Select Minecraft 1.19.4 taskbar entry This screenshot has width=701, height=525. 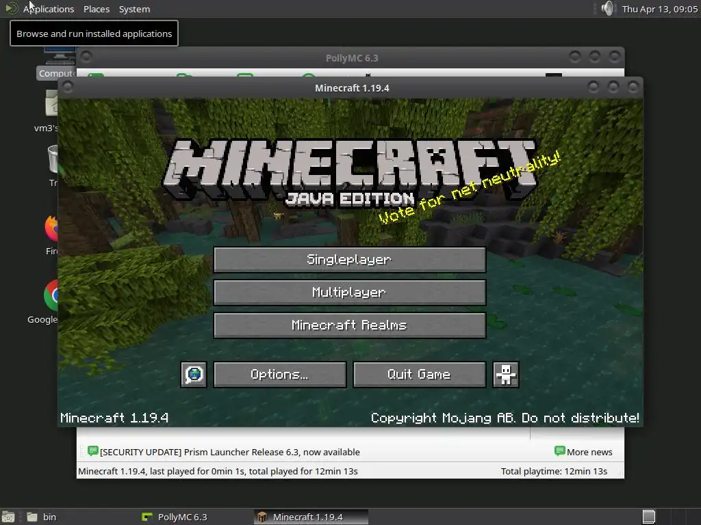pyautogui.click(x=311, y=517)
